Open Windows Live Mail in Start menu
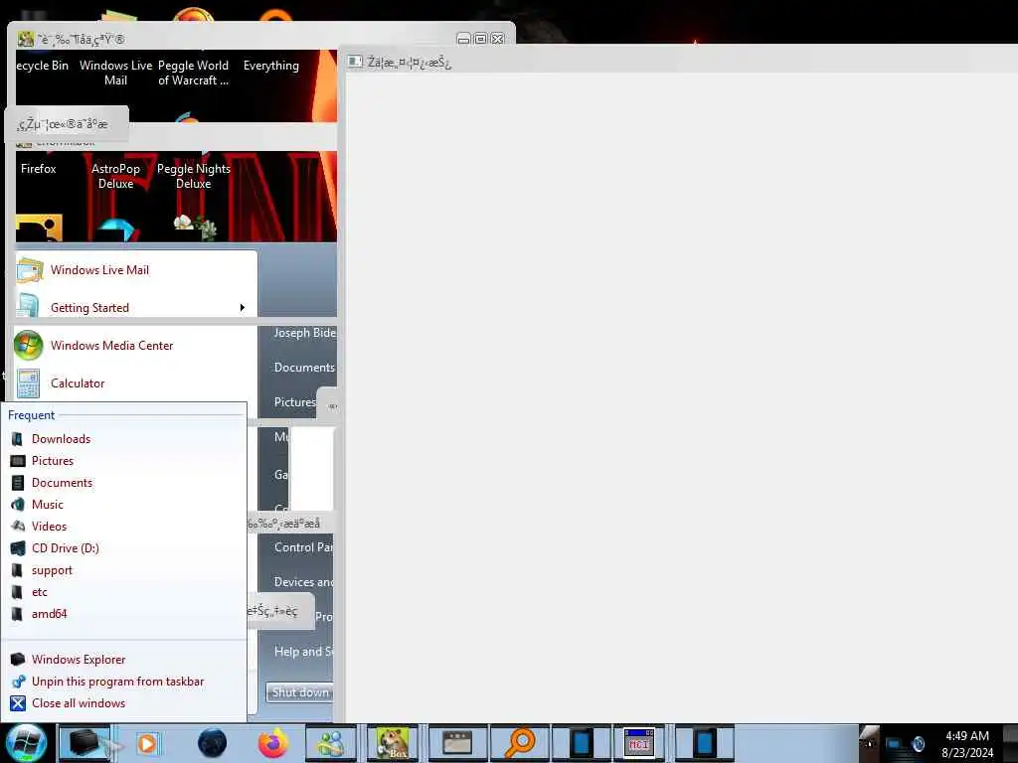The image size is (1018, 763). 100,270
